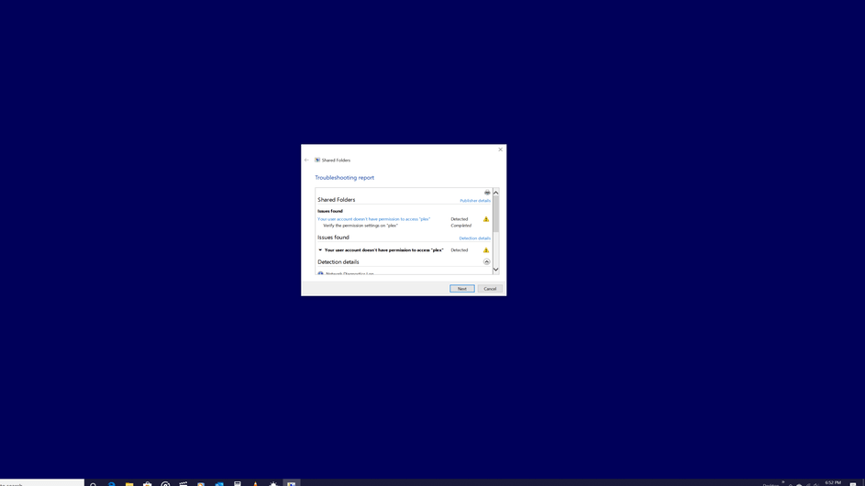Image resolution: width=865 pixels, height=486 pixels.
Task: Click the Cortana circle icon on taskbar
Action: point(94,484)
